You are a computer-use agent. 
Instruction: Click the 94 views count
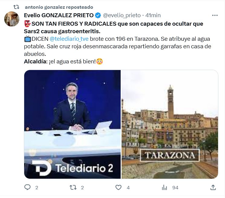(175, 187)
